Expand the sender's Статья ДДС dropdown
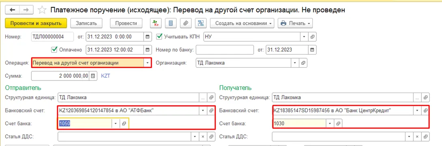This screenshot has width=442, height=146. (x=195, y=136)
